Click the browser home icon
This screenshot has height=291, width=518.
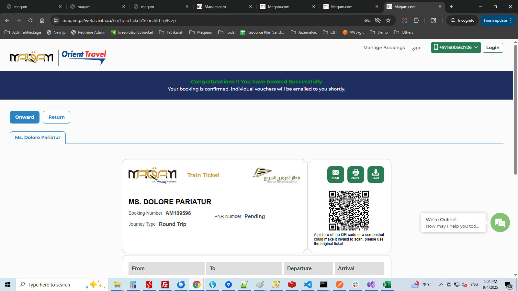click(42, 20)
